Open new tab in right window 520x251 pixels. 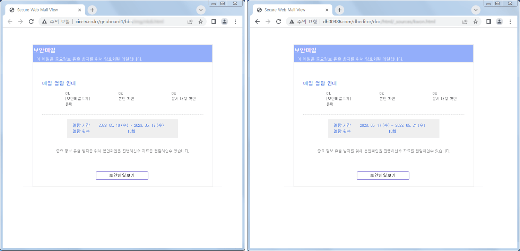click(x=339, y=10)
